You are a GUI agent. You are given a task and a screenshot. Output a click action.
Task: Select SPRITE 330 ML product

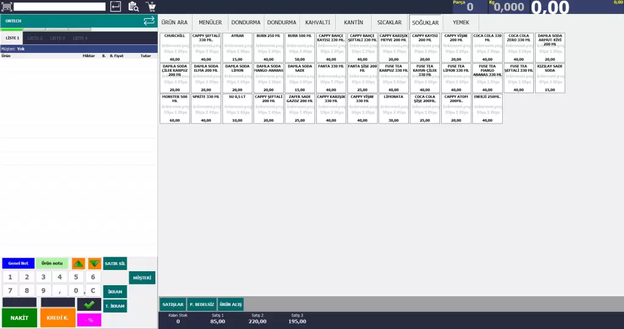click(x=206, y=109)
